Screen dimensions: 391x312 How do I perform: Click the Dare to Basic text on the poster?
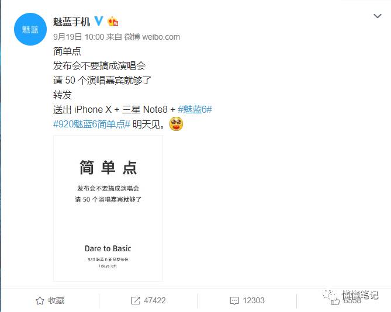108,248
